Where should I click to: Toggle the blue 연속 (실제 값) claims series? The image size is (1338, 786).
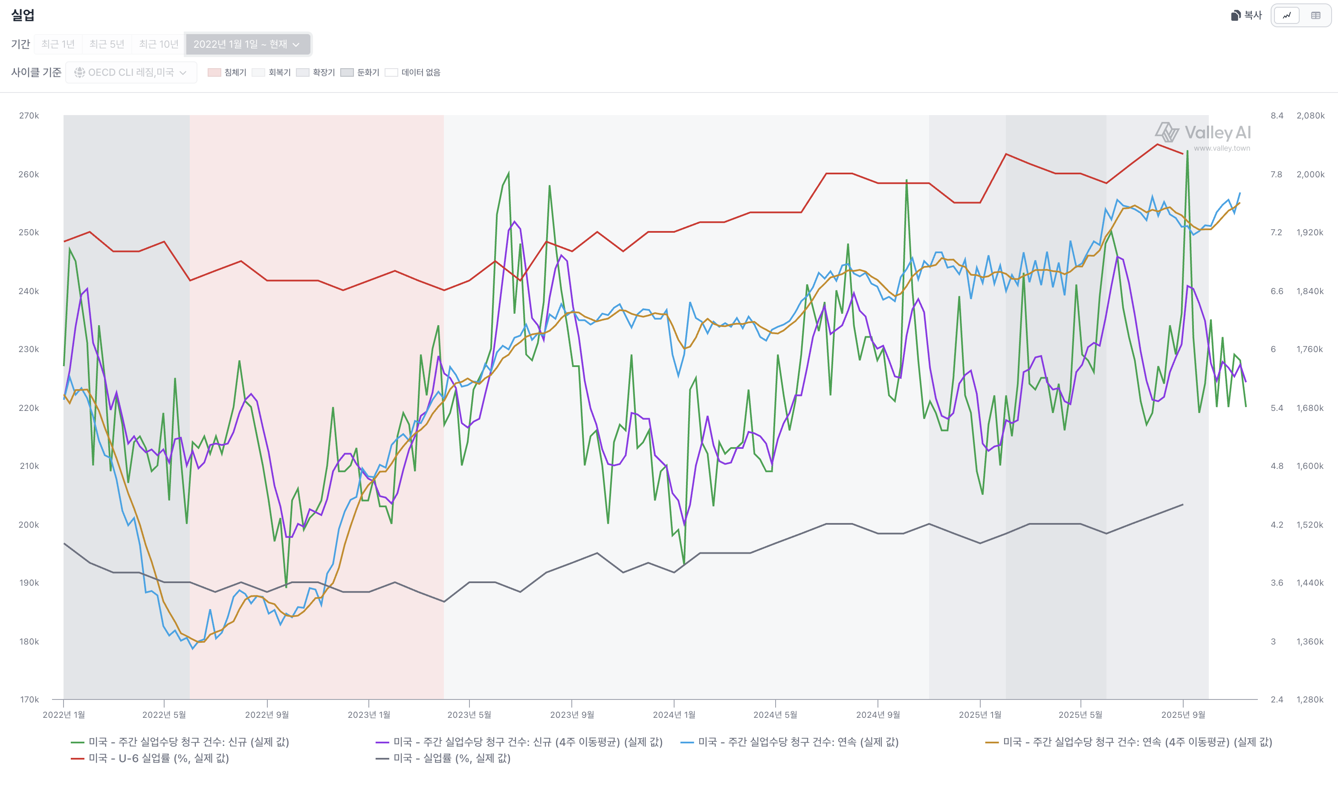click(790, 742)
